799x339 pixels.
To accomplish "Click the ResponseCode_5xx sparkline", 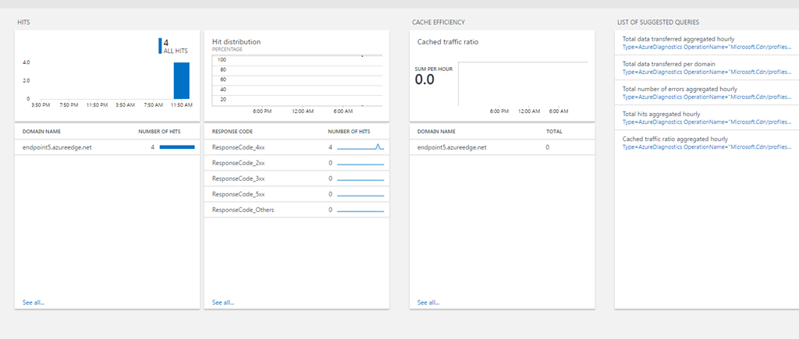I will tap(360, 194).
